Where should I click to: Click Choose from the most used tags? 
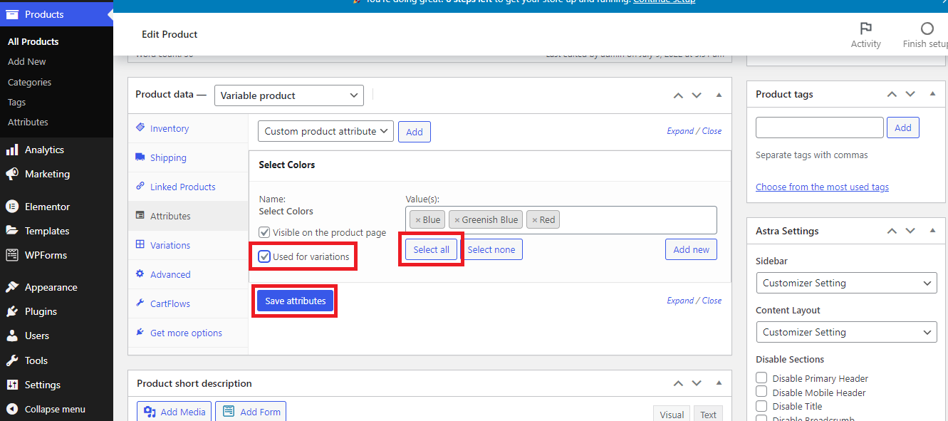822,187
